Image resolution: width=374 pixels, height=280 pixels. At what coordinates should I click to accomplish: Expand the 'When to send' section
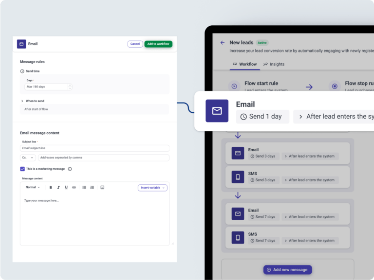click(x=22, y=101)
